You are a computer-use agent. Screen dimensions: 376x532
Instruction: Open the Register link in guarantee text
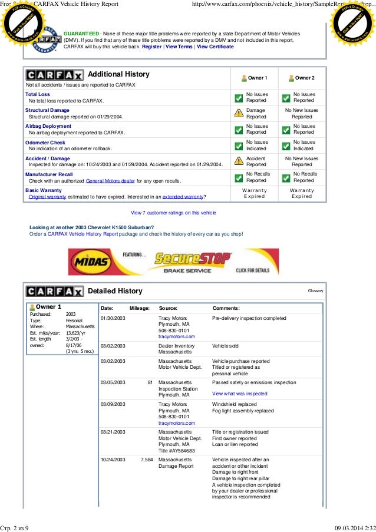tap(151, 47)
